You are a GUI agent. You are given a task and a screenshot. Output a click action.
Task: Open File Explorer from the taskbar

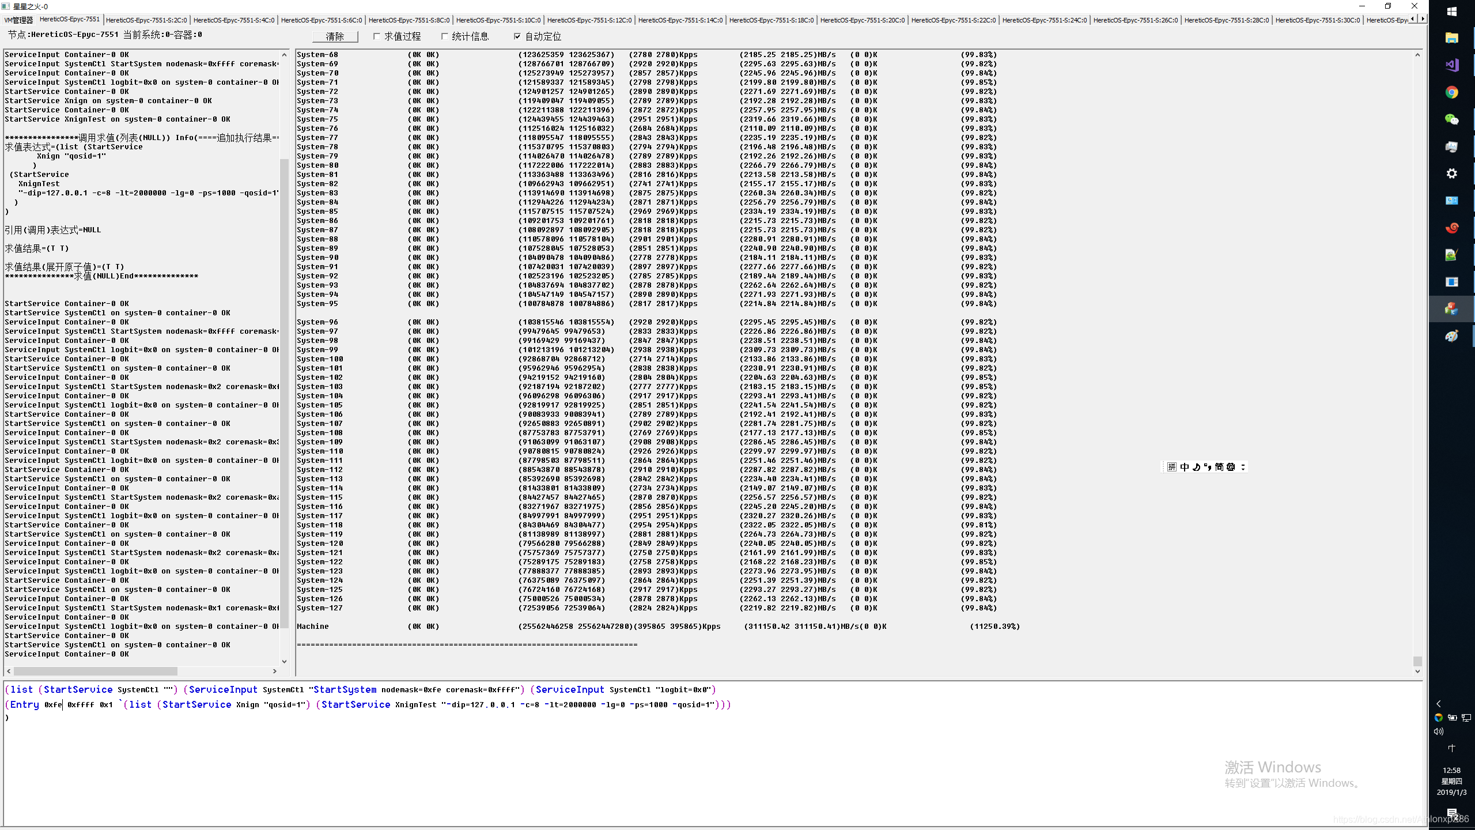tap(1451, 38)
